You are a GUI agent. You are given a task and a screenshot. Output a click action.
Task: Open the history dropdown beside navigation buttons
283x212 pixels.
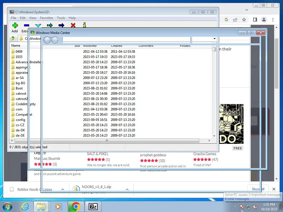click(61, 40)
